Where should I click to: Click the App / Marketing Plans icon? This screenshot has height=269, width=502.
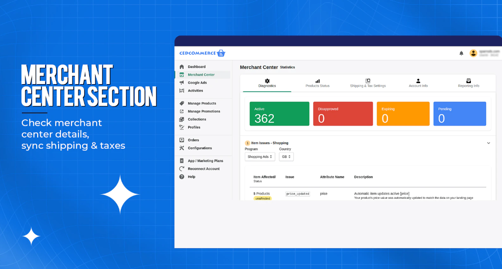pyautogui.click(x=182, y=161)
